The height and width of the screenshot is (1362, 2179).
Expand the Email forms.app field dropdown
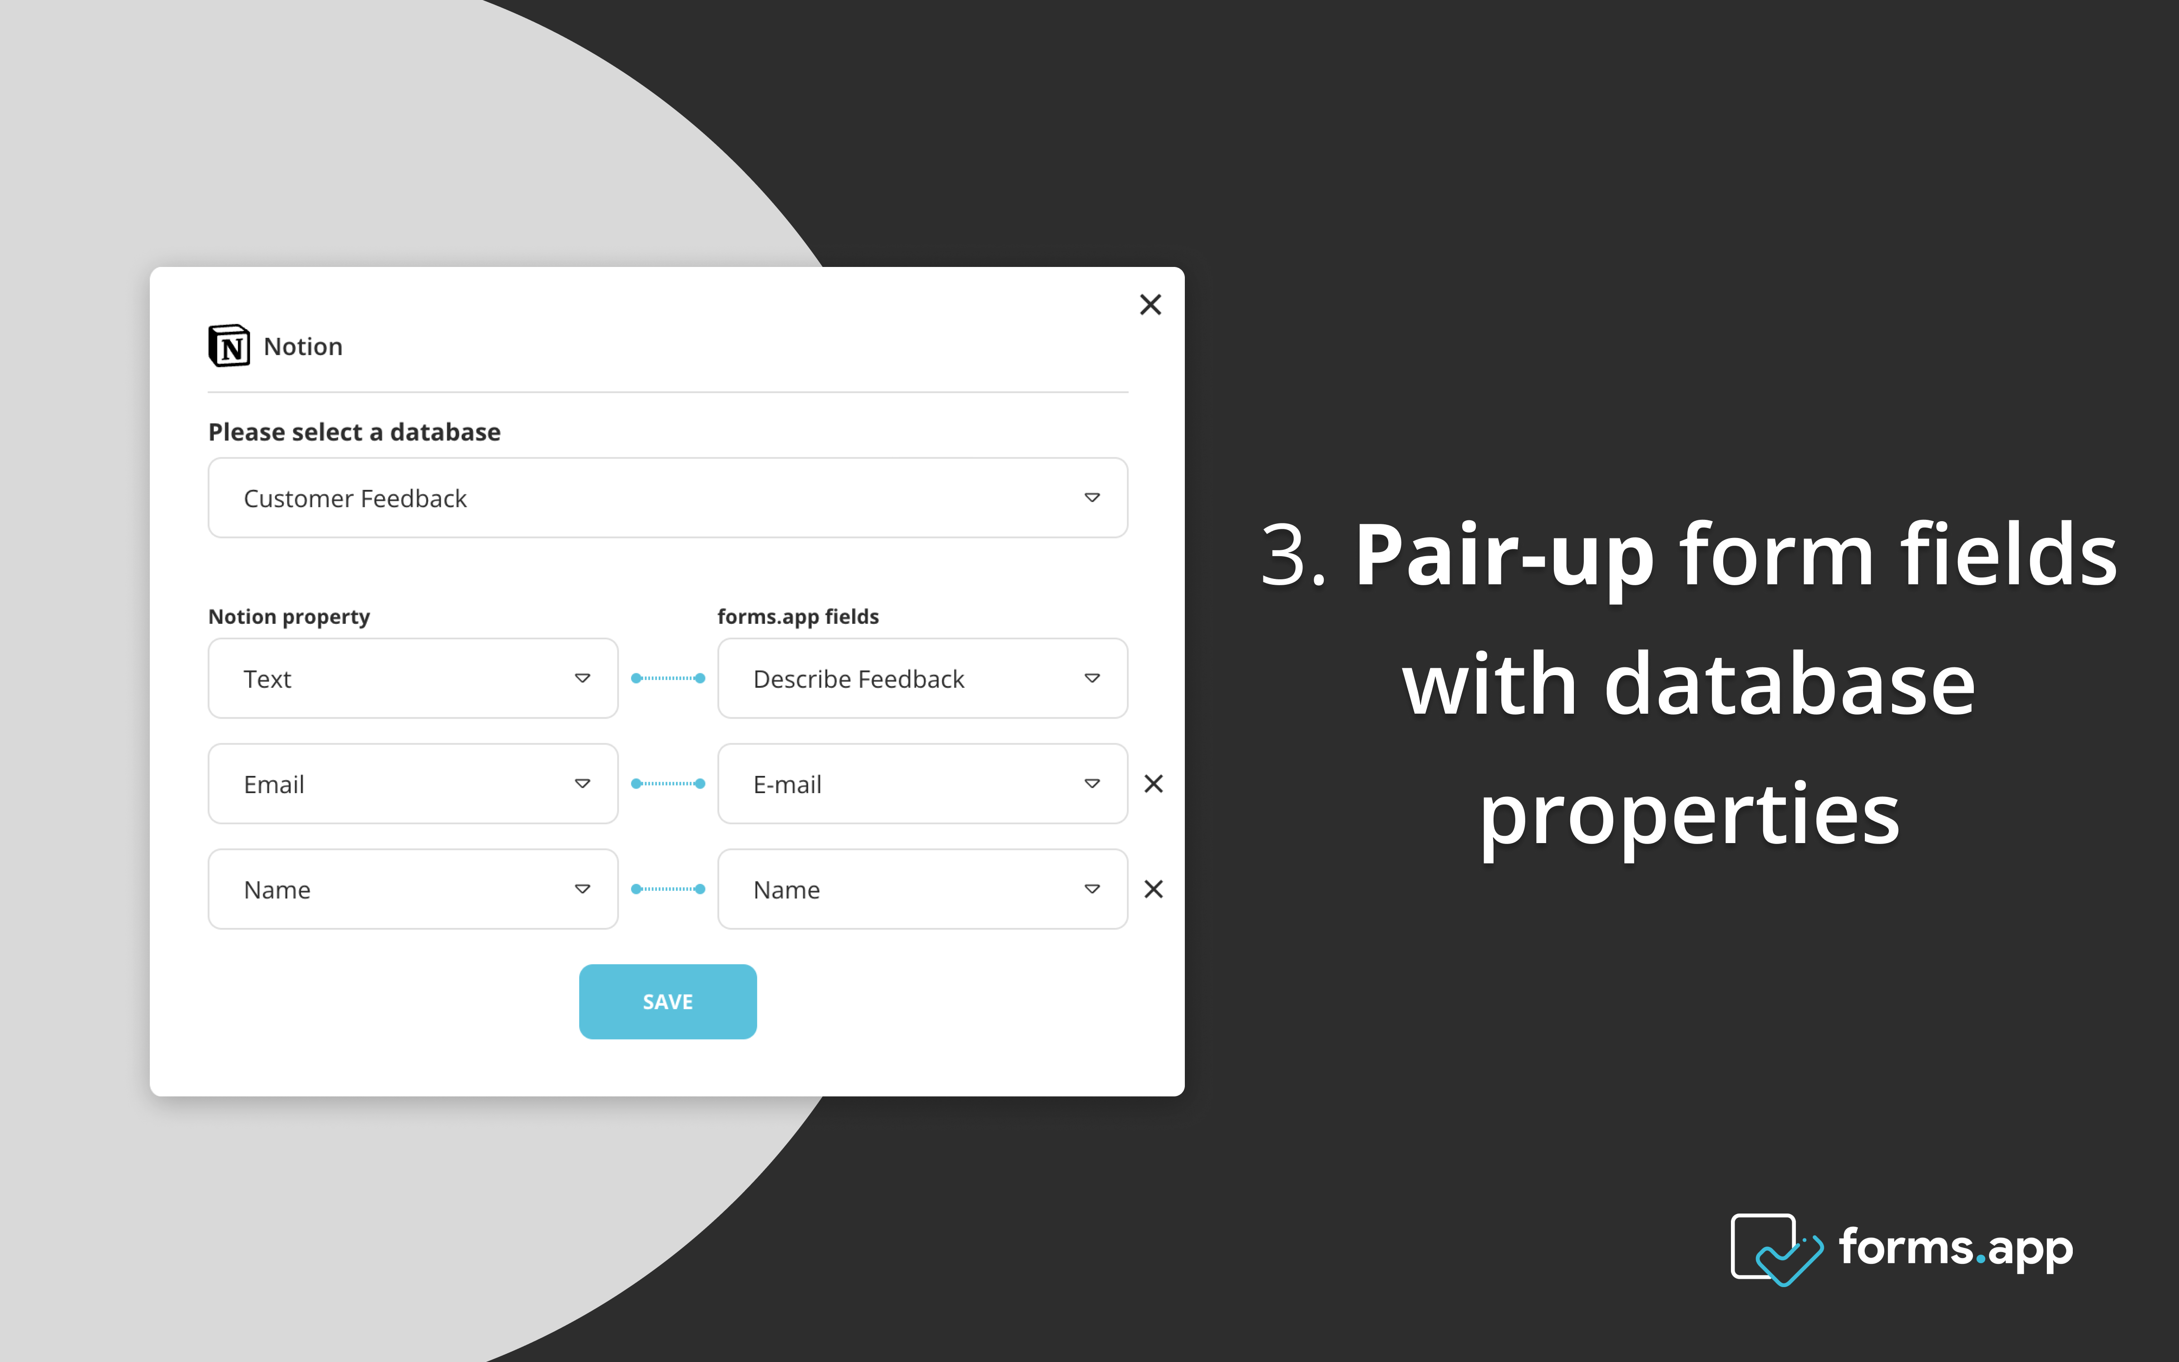[1094, 783]
